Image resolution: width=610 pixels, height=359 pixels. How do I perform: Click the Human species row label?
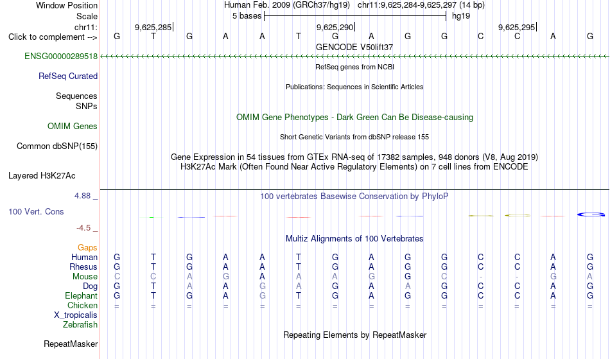point(84,258)
